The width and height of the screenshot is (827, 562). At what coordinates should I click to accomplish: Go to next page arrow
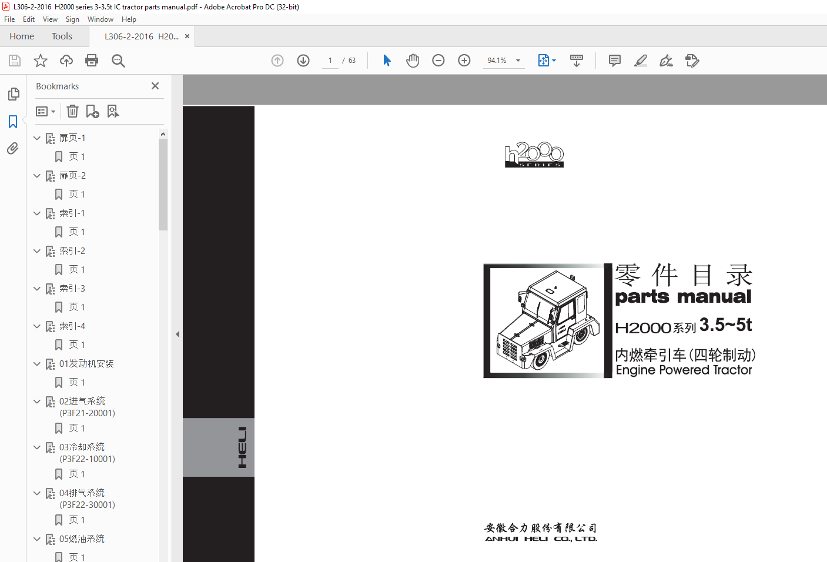(303, 61)
